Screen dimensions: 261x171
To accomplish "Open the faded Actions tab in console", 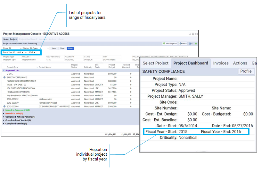I will click(x=53, y=39).
